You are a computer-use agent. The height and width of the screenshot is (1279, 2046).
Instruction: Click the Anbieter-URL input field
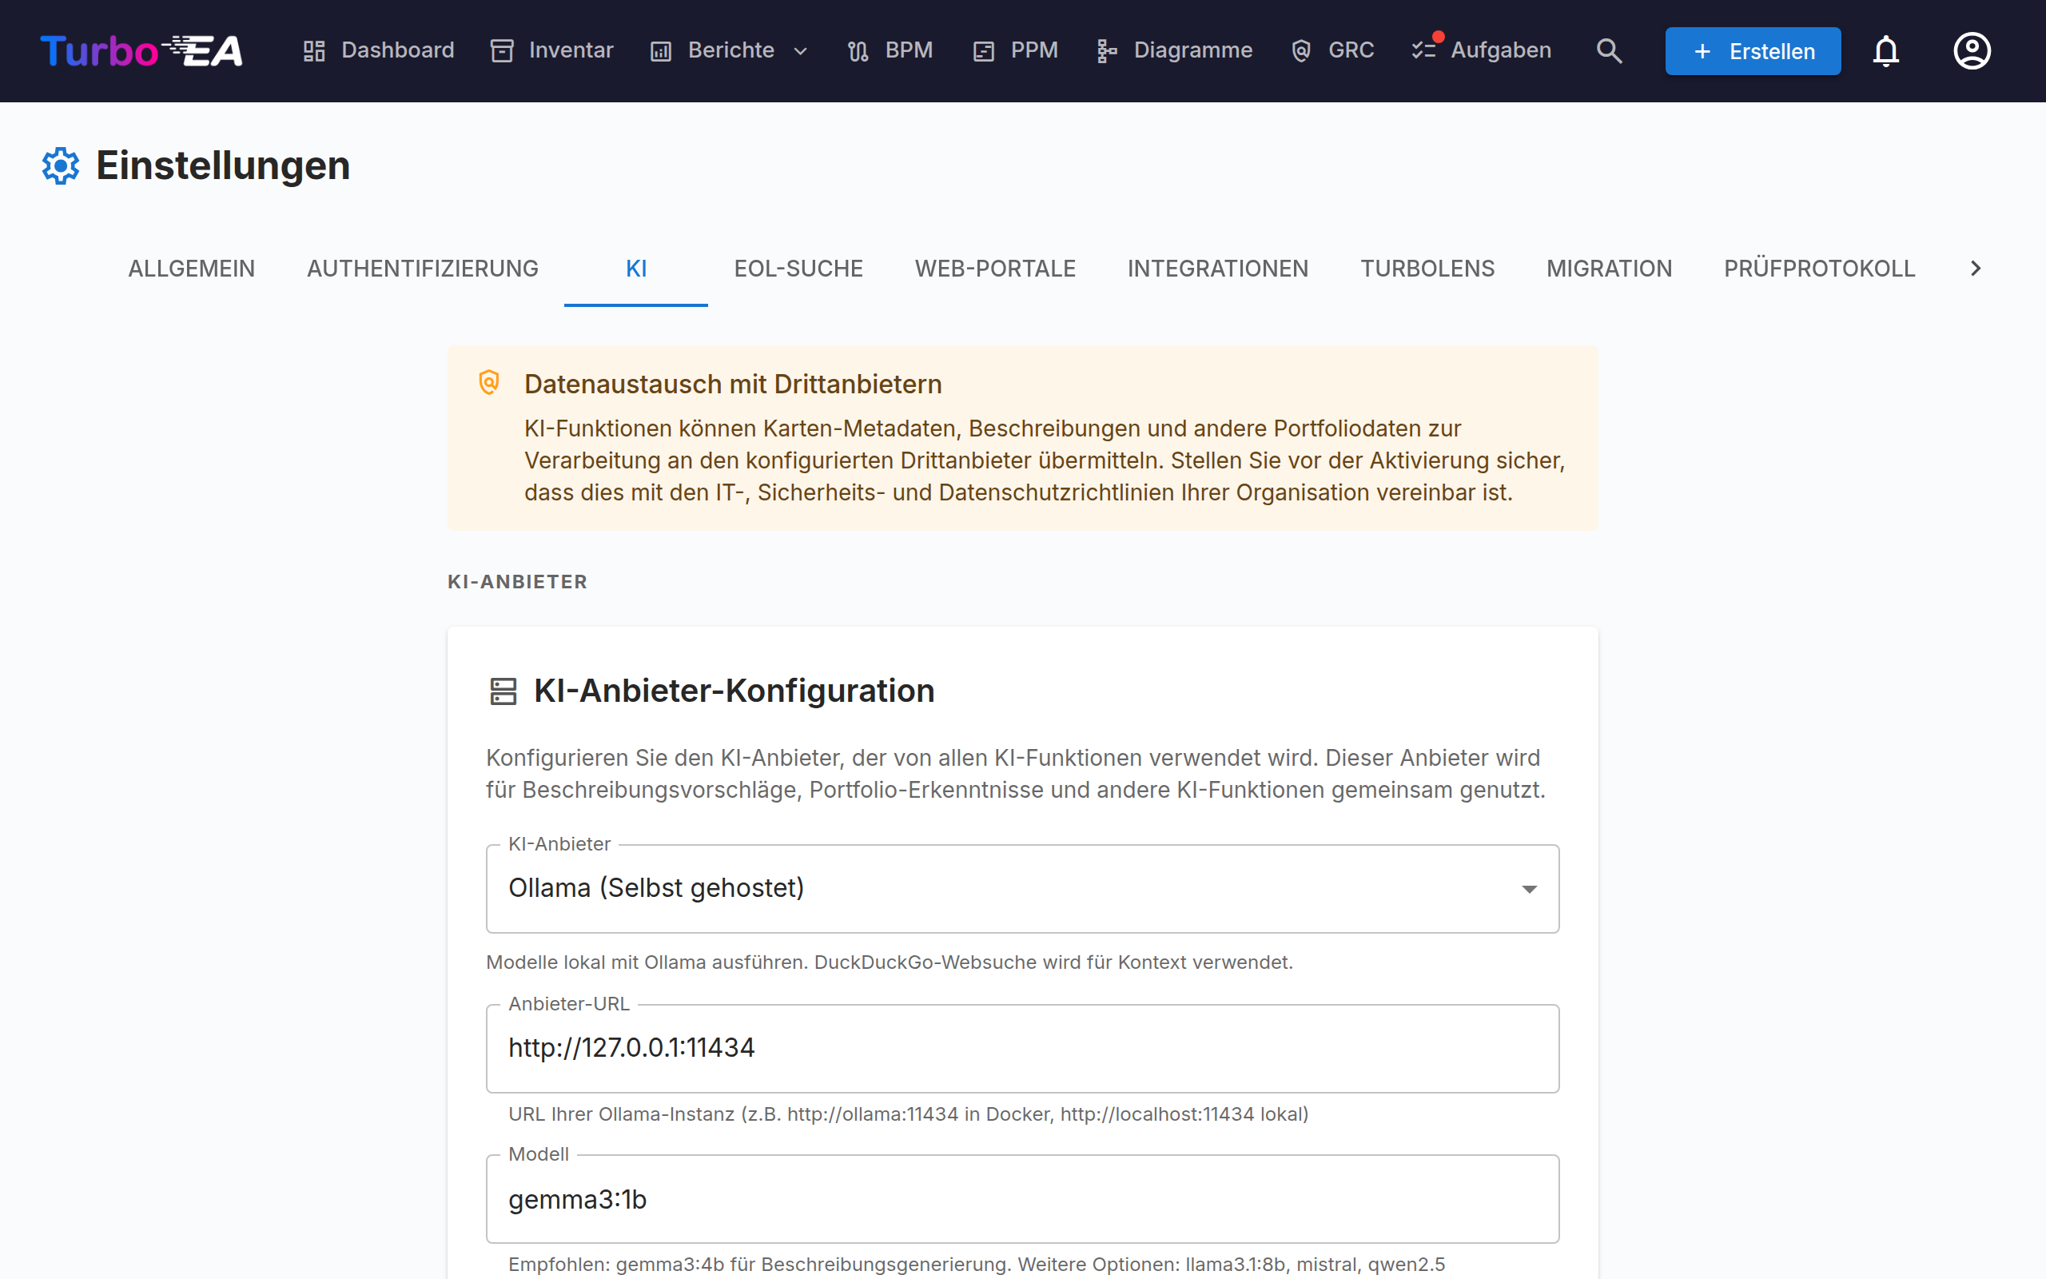click(1022, 1048)
